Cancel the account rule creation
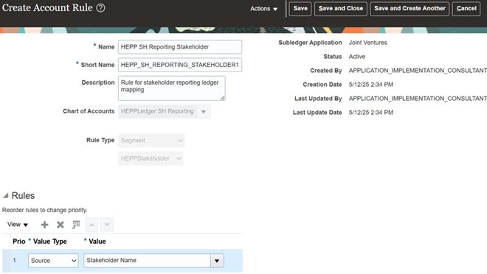This screenshot has height=274, width=487. click(466, 9)
